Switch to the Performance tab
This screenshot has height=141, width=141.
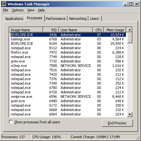(56, 19)
